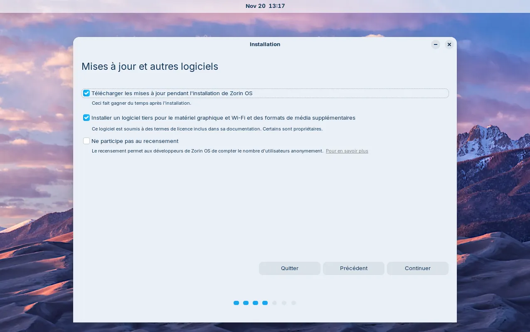Screen dimensions: 530x332
Task: Open the "Pour en savoir plus" link
Action: point(347,151)
